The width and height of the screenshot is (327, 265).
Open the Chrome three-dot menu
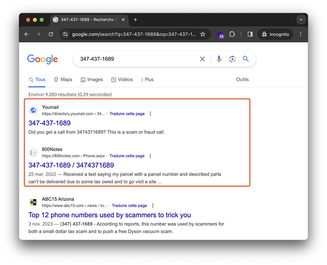coord(300,34)
